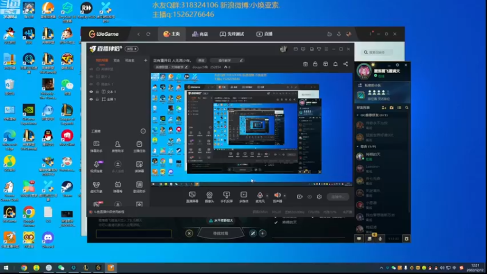Click the unlock icon above the preview

[315, 64]
